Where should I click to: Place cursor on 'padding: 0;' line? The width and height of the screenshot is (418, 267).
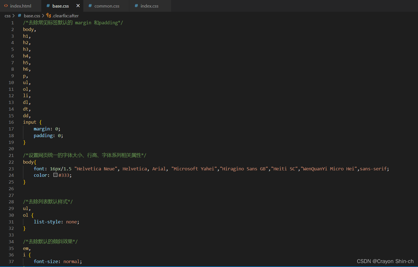(x=48, y=136)
